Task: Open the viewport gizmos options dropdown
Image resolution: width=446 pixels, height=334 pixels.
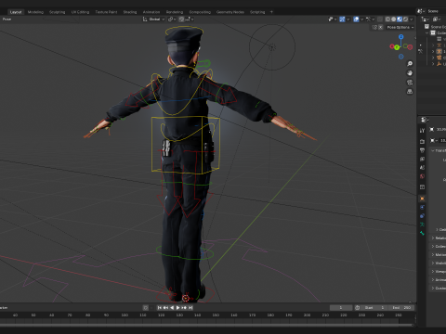Action: click(348, 19)
